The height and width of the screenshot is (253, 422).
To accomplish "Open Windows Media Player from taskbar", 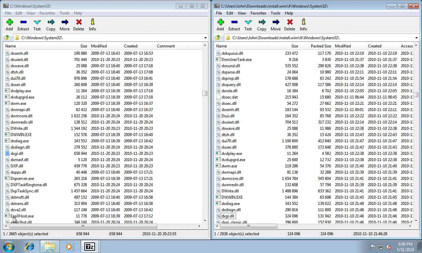I will click(70, 246).
